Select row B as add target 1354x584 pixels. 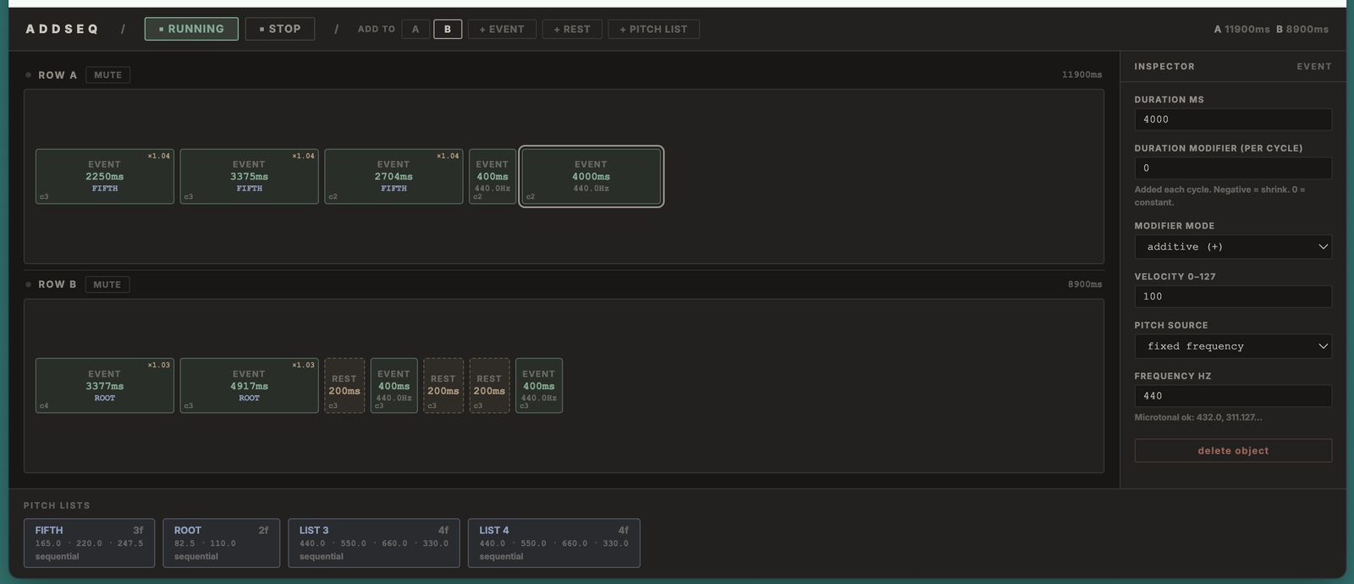(448, 29)
